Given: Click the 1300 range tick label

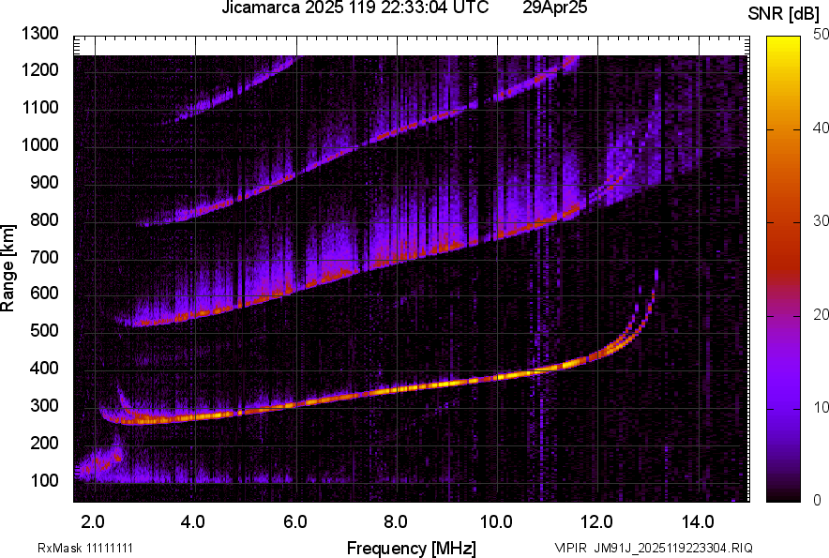Looking at the screenshot, I should point(39,34).
